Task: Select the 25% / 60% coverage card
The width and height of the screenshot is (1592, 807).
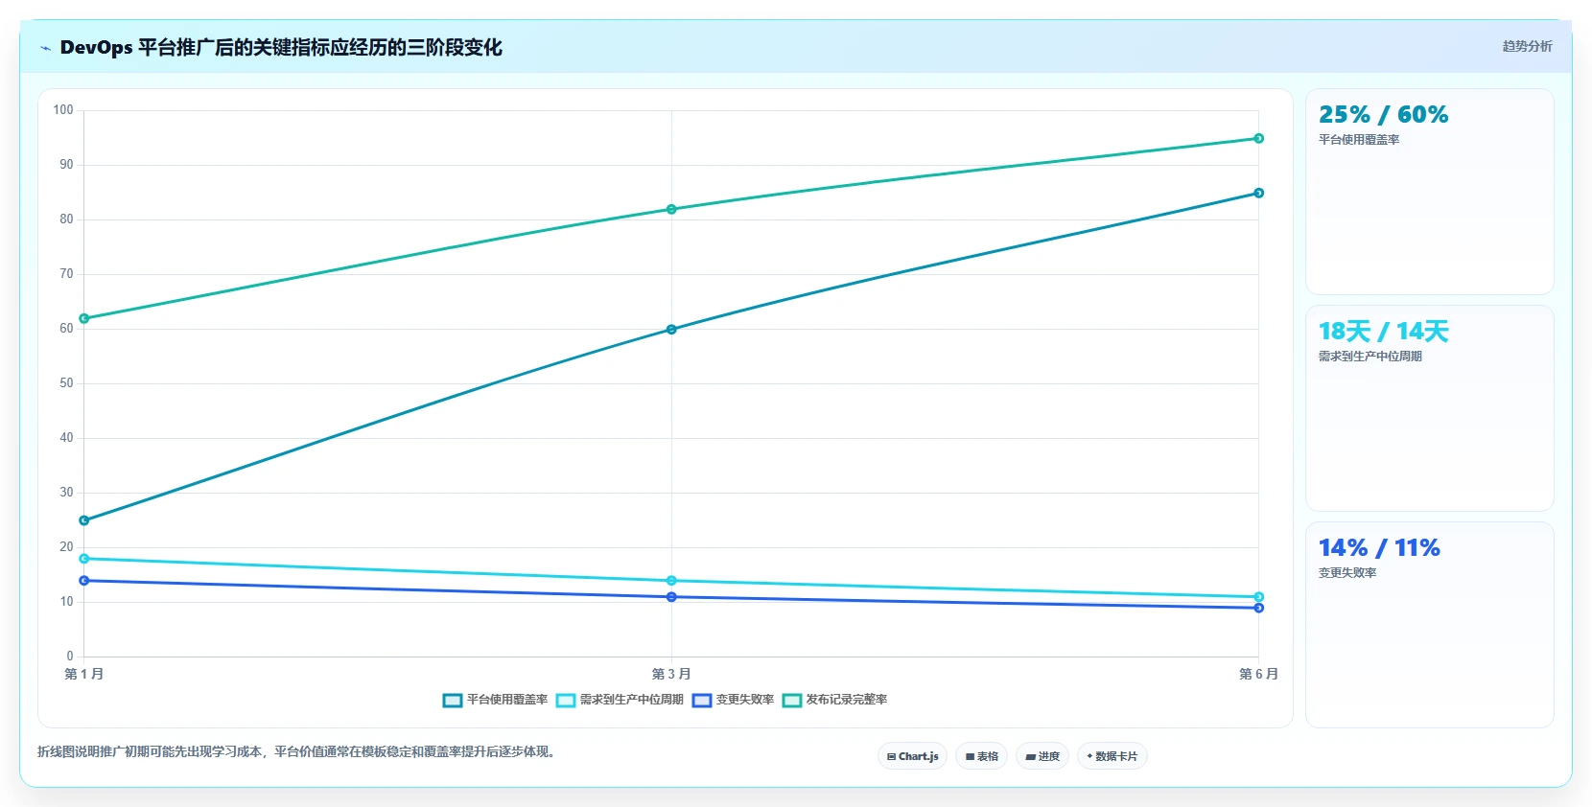Action: click(x=1429, y=192)
